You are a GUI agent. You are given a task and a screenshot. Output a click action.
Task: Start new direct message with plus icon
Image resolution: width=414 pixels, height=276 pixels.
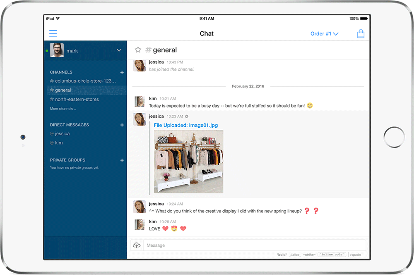tap(122, 125)
